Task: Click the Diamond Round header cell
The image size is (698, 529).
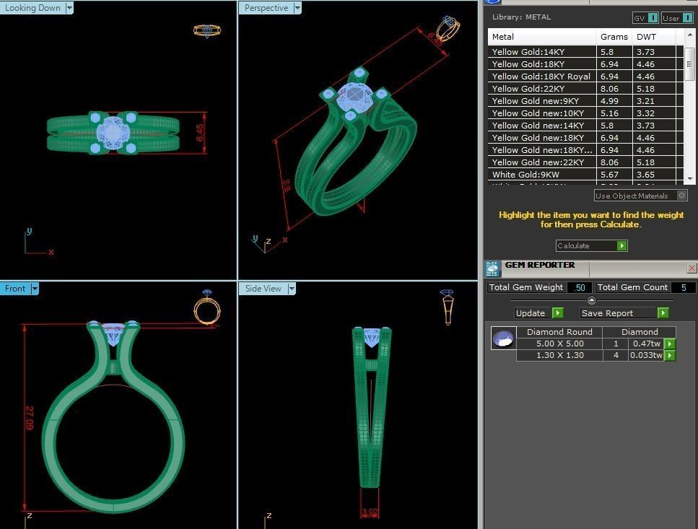Action: (559, 332)
